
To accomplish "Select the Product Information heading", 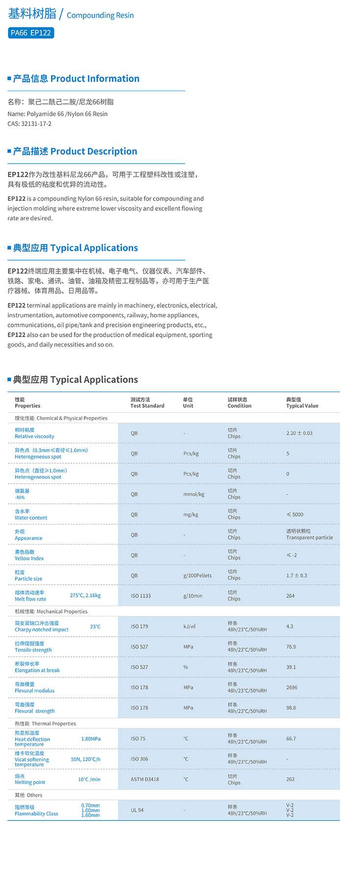I will click(x=76, y=78).
